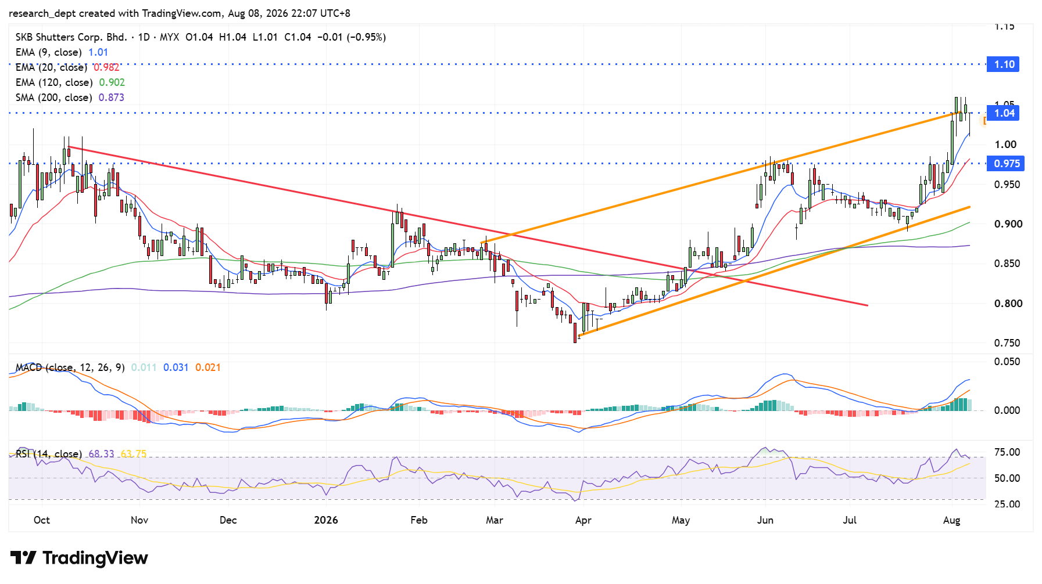Select the EMA (20, close) indicator label
1042x584 pixels.
[52, 67]
